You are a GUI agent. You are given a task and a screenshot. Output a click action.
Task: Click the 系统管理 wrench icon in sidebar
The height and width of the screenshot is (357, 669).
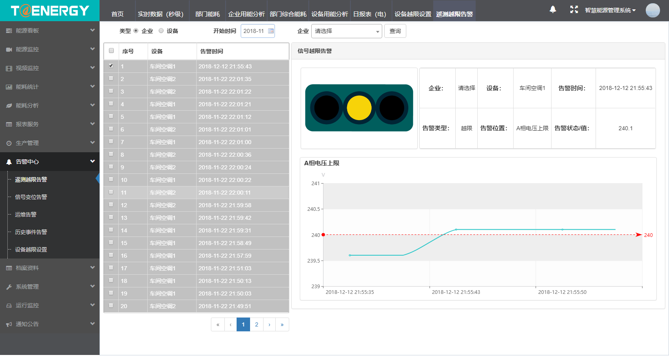pos(9,287)
